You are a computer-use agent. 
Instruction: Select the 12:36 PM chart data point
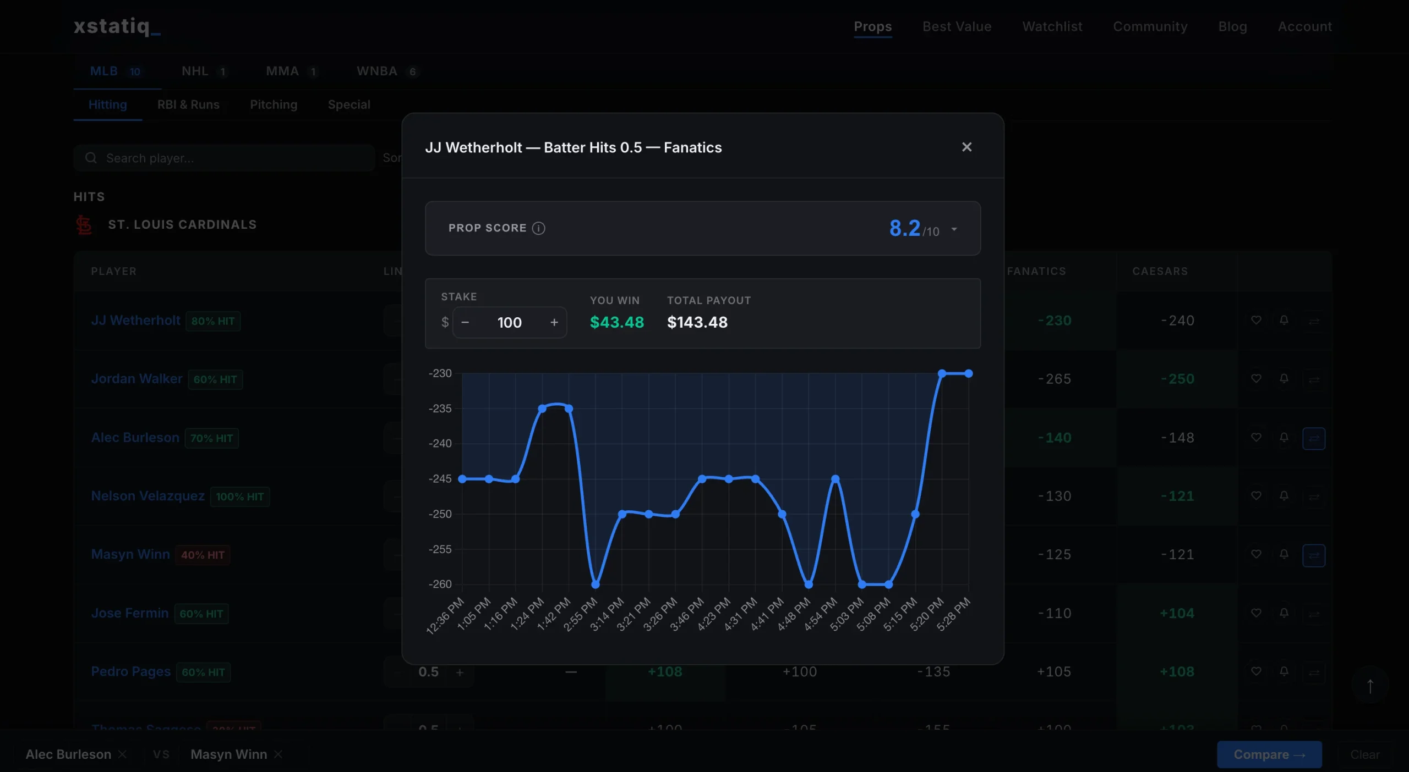[462, 479]
